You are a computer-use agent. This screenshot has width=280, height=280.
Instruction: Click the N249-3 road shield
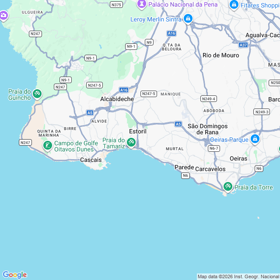pyautogui.click(x=262, y=112)
